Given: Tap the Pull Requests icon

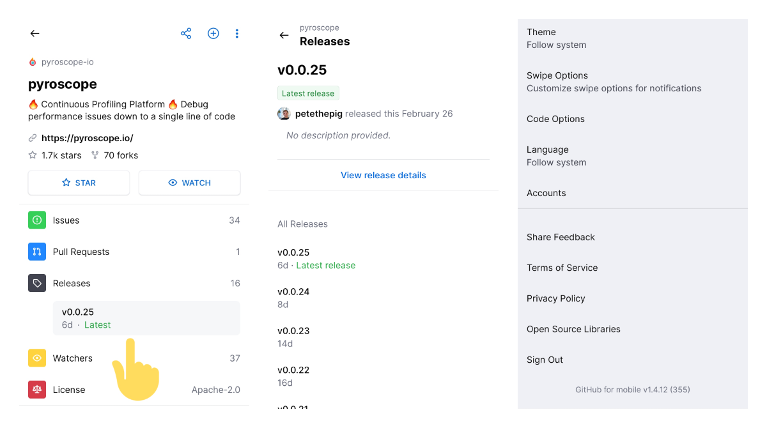Looking at the screenshot, I should coord(36,252).
